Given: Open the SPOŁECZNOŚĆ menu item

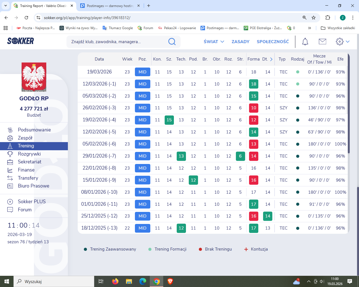Looking at the screenshot, I should coord(273,41).
